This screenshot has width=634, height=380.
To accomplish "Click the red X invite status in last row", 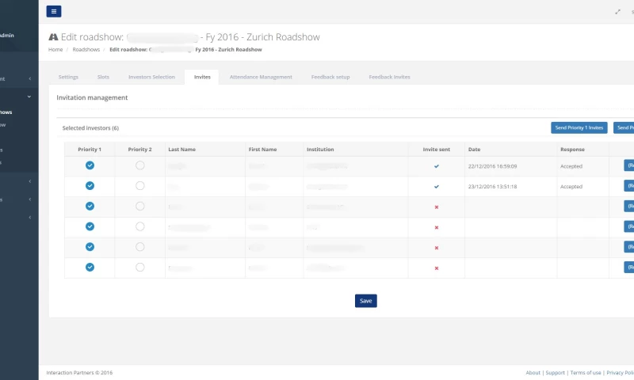I will pos(436,268).
